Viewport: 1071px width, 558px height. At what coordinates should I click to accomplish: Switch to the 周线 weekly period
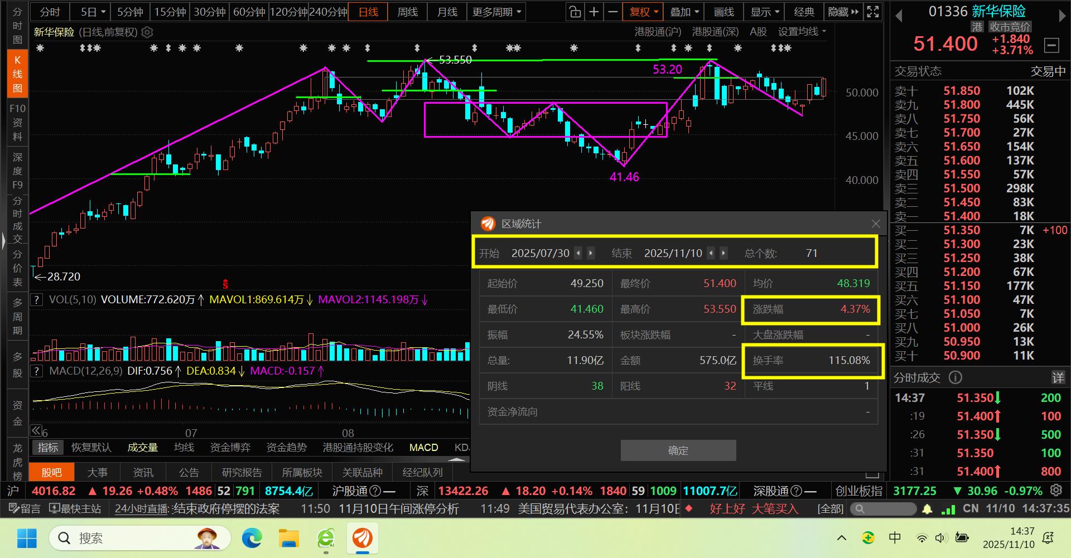(408, 12)
